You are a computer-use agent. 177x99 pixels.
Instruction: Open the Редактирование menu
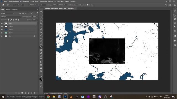(x=14, y=1)
